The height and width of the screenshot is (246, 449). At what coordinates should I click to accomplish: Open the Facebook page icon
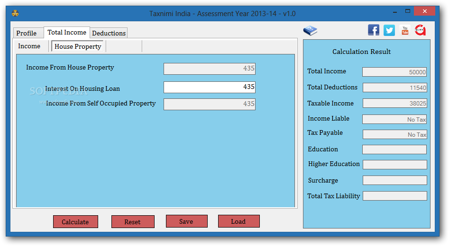[374, 30]
